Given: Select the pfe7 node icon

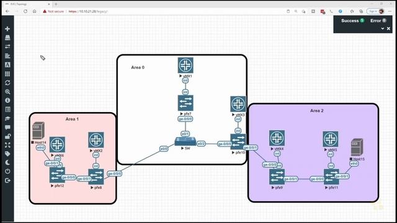Looking at the screenshot, I should pos(185,103).
